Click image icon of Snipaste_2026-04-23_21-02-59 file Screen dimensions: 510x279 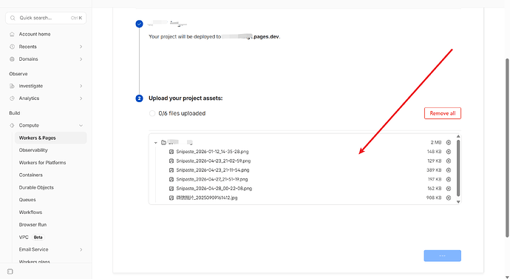point(171,161)
